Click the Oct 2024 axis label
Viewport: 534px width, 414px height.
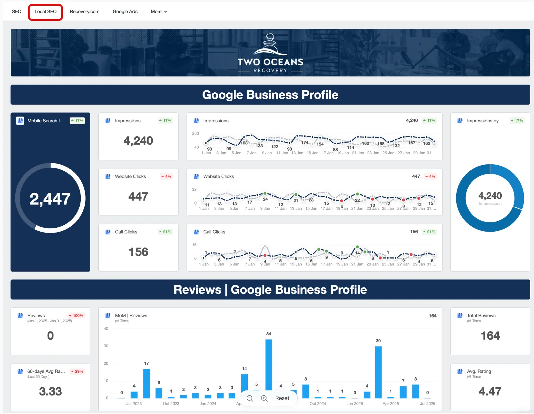coord(317,404)
